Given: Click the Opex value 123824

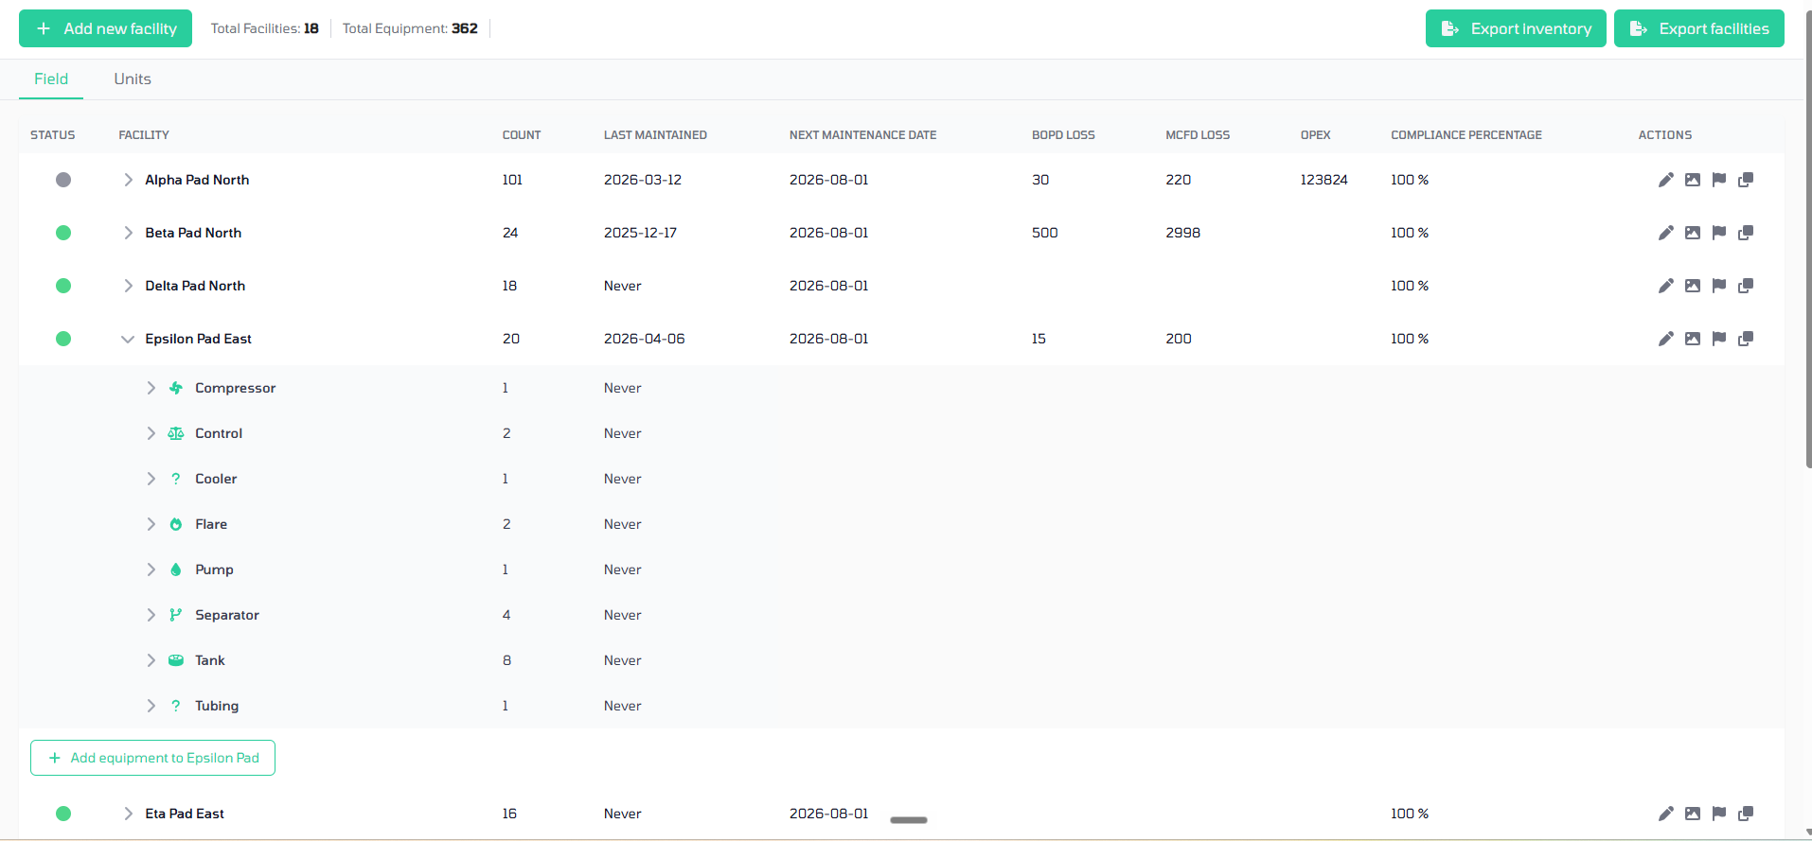Looking at the screenshot, I should pos(1323,180).
